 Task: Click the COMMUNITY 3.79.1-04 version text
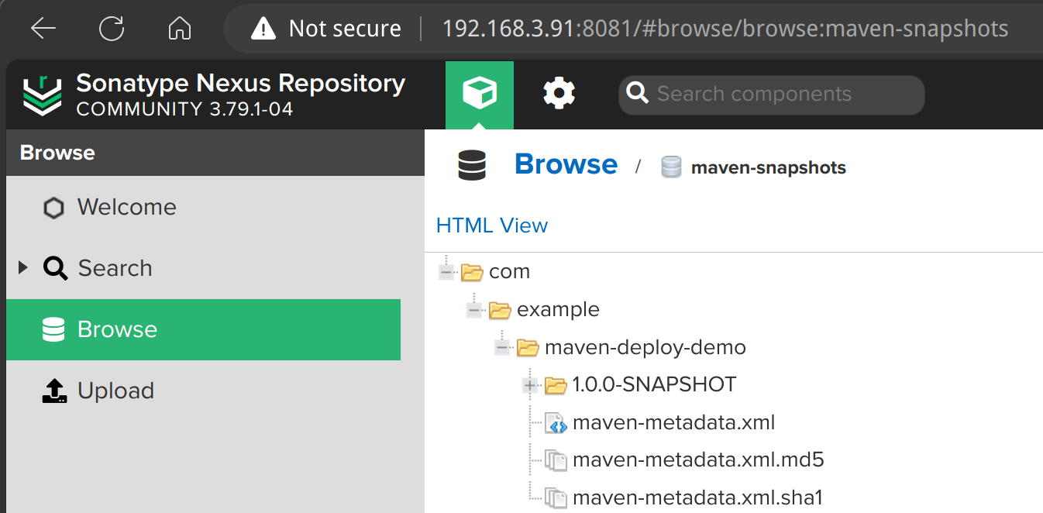coord(184,109)
